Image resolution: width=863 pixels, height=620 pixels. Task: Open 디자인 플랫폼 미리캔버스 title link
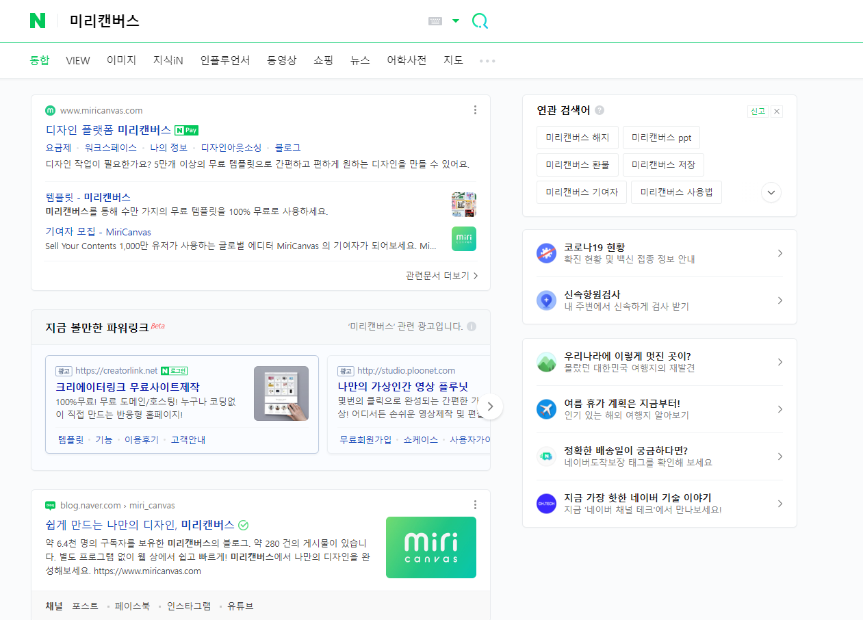[108, 129]
